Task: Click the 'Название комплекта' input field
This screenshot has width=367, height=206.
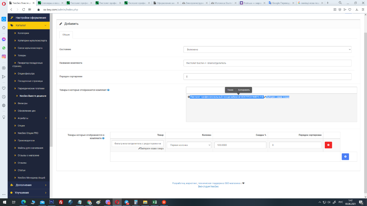Action: tap(268, 63)
